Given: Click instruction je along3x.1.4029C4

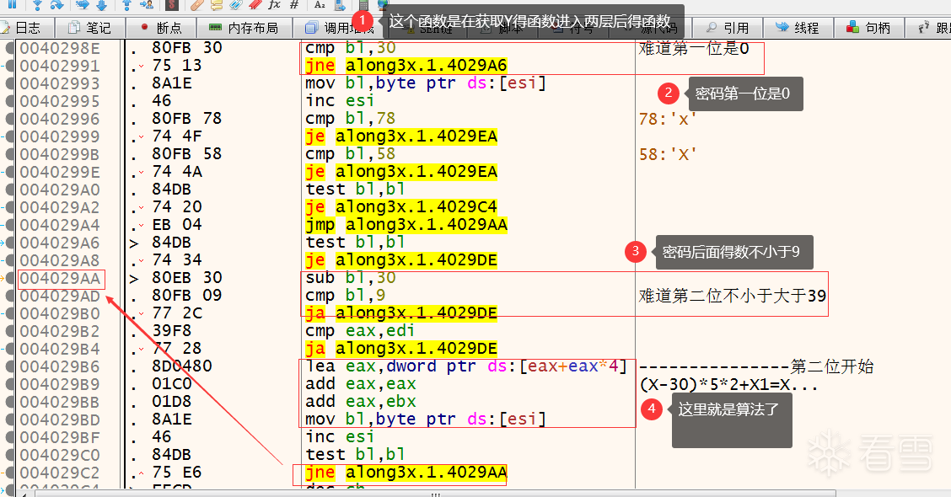Looking at the screenshot, I should (401, 207).
